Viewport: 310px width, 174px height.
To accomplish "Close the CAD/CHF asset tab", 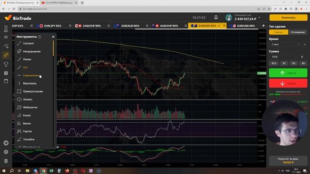I will coord(108,26).
